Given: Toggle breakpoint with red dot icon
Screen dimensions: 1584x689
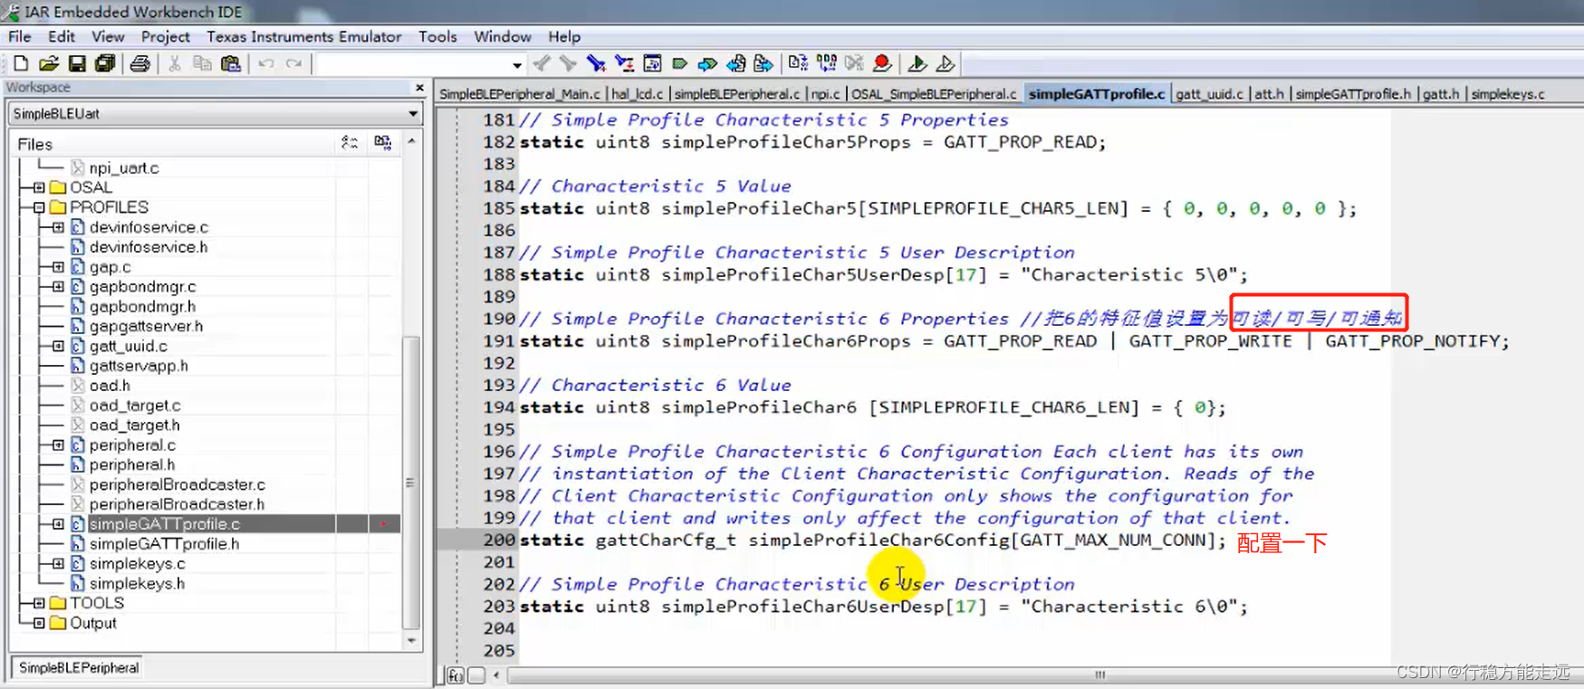Looking at the screenshot, I should pyautogui.click(x=882, y=63).
